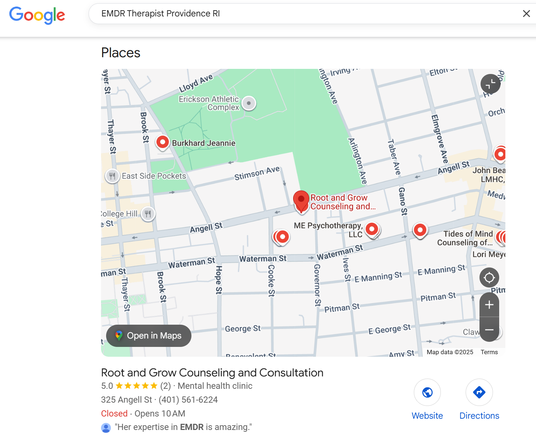Collapse the expanded map view

click(490, 84)
